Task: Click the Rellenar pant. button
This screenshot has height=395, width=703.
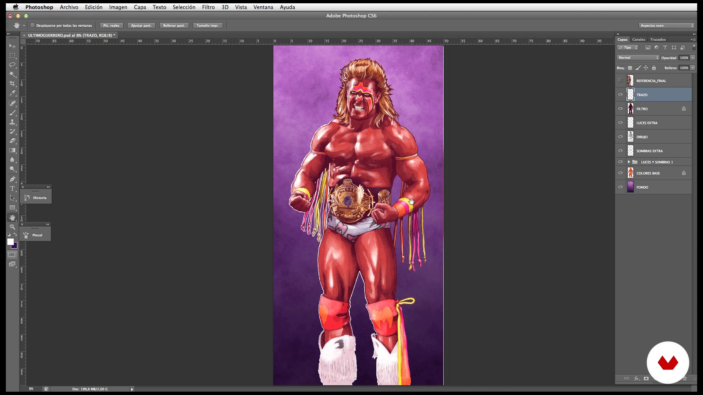Action: pyautogui.click(x=174, y=25)
